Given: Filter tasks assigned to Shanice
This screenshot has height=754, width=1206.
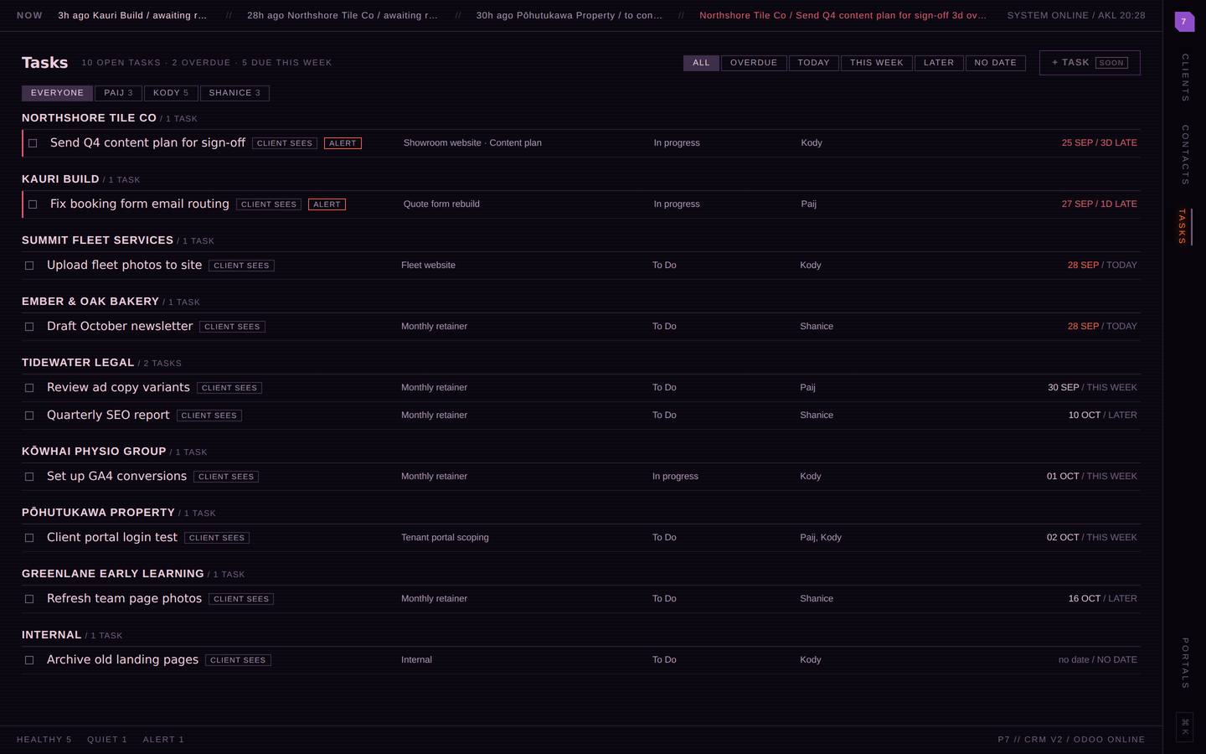Looking at the screenshot, I should point(234,93).
